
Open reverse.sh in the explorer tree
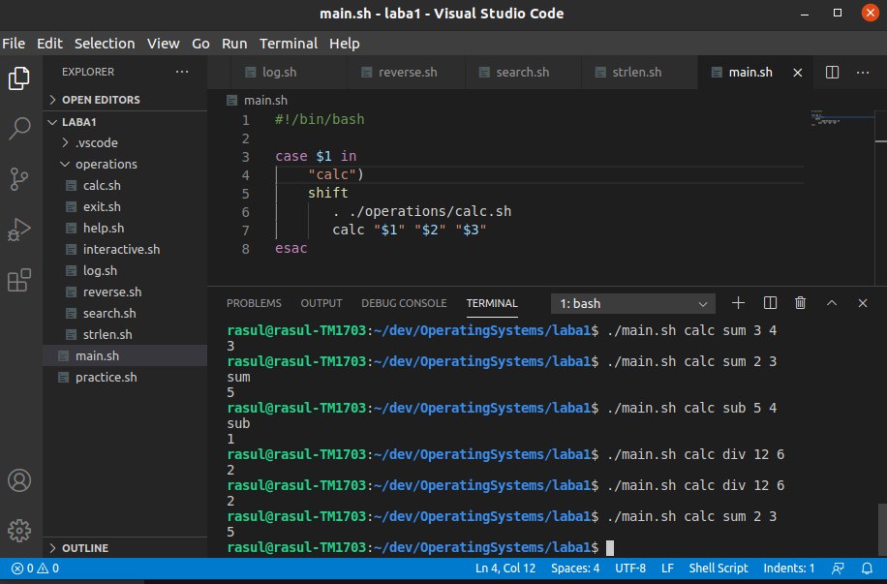click(x=125, y=292)
